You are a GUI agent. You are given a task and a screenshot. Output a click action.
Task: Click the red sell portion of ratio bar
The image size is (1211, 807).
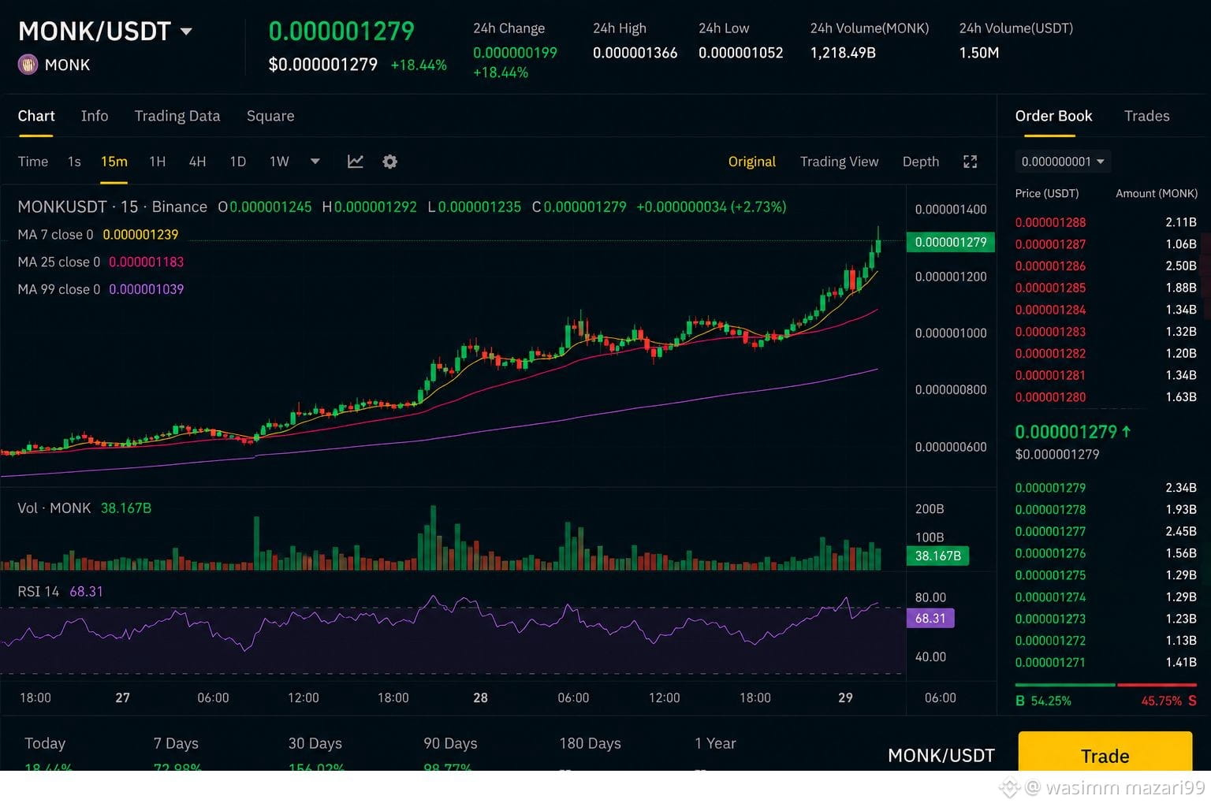(x=1157, y=685)
